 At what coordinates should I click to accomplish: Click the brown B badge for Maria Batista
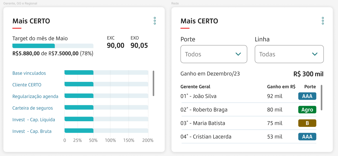point(307,123)
